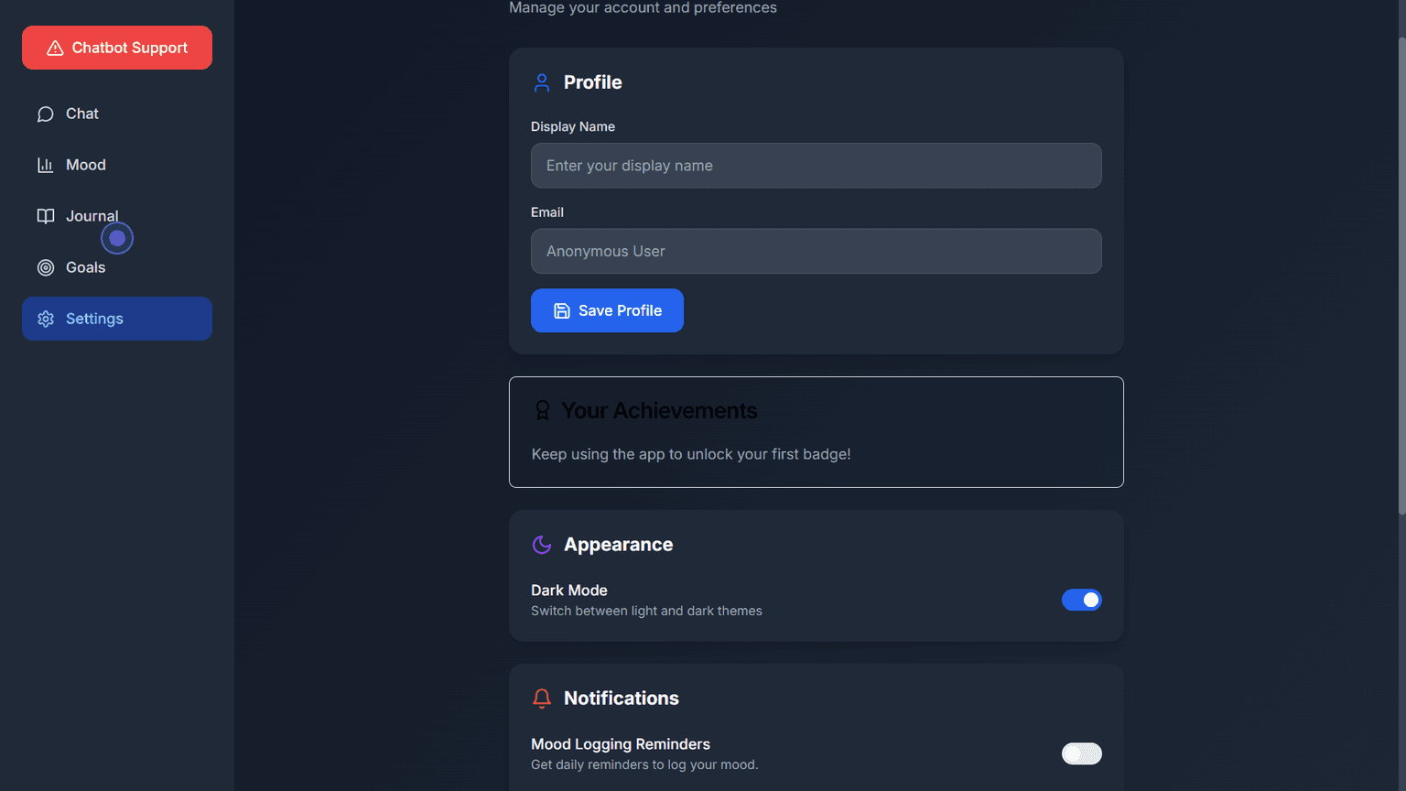Screen dimensions: 1406x791
Task: Go to the Mood section label
Action: [x=86, y=165]
